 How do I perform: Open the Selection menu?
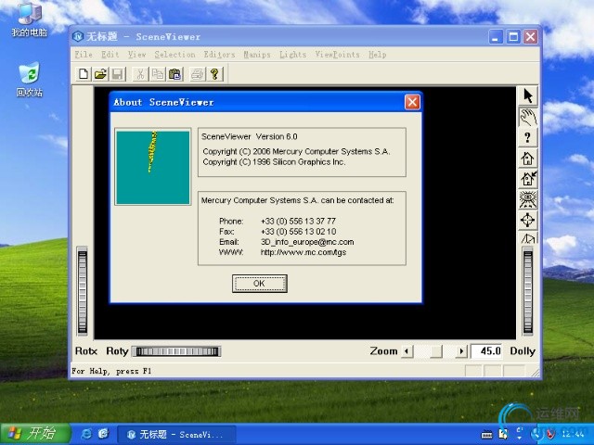pyautogui.click(x=174, y=55)
